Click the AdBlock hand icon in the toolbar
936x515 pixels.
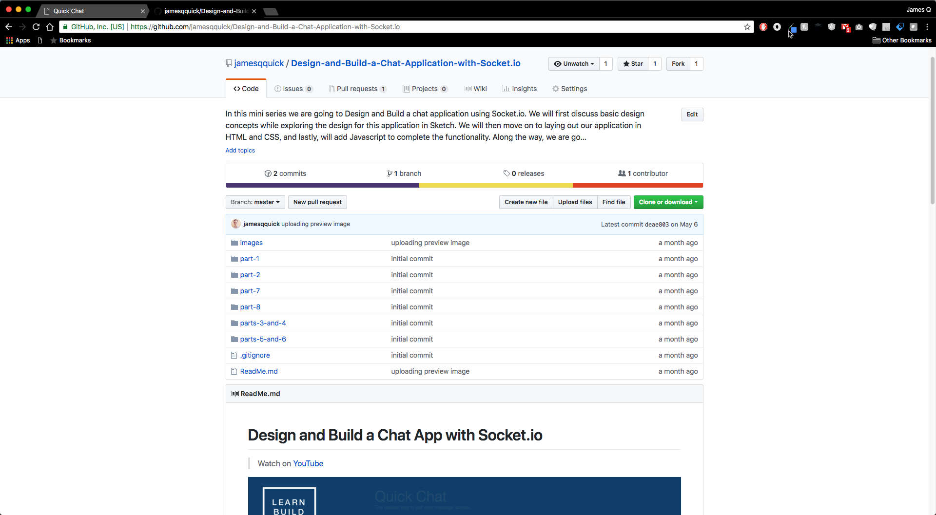pos(763,27)
